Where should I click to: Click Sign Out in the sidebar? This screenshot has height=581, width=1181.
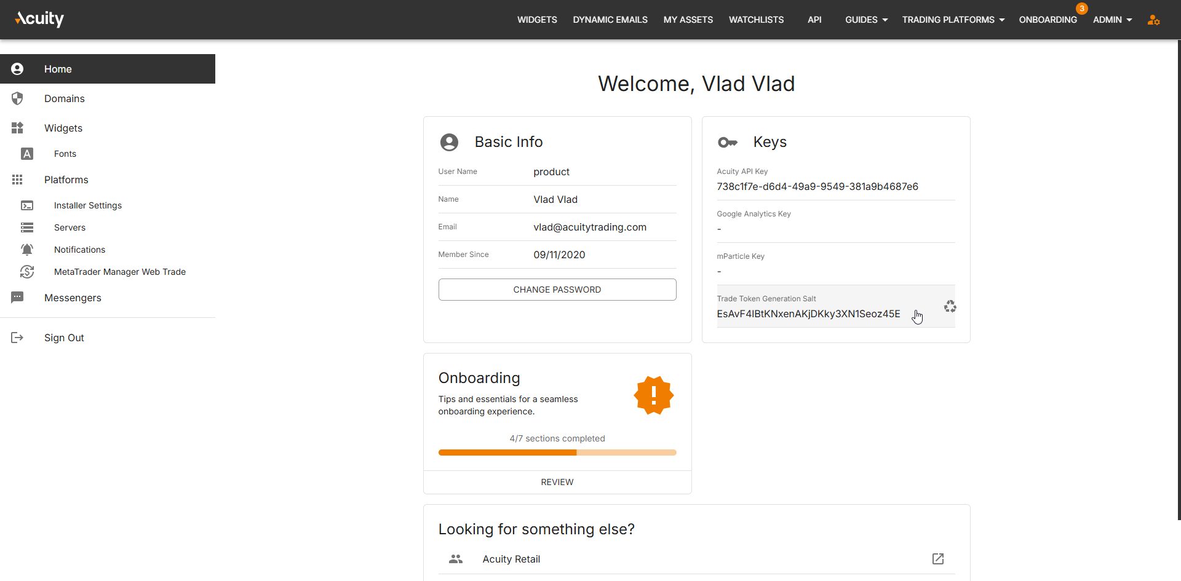[x=108, y=338]
